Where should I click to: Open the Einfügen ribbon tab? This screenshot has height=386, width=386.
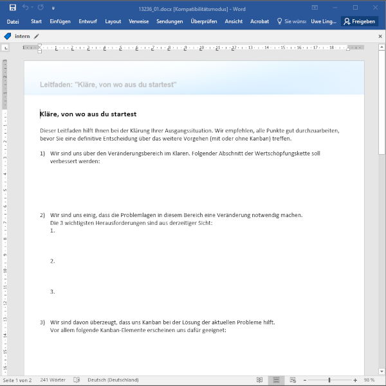pyautogui.click(x=60, y=21)
